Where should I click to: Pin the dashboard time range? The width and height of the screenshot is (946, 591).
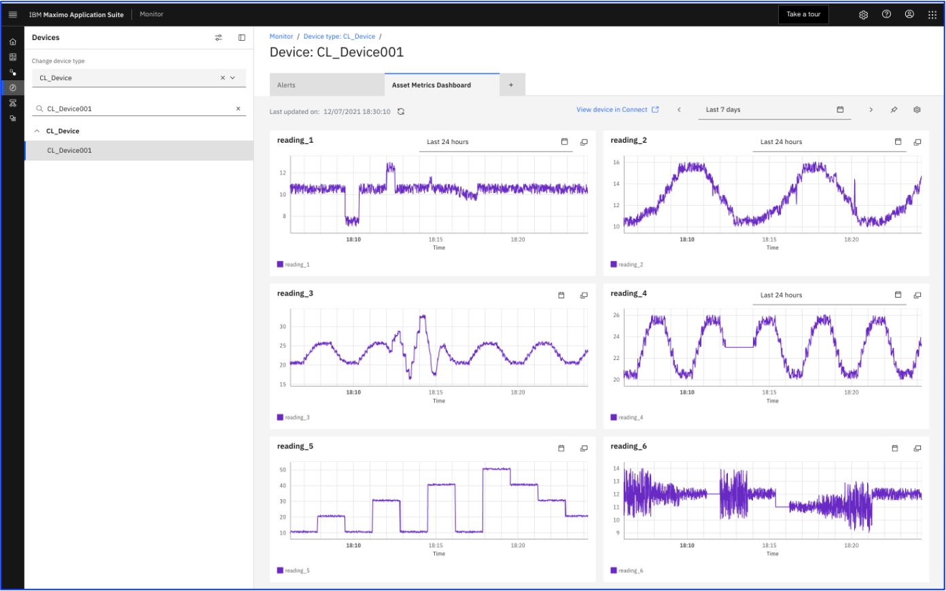894,109
